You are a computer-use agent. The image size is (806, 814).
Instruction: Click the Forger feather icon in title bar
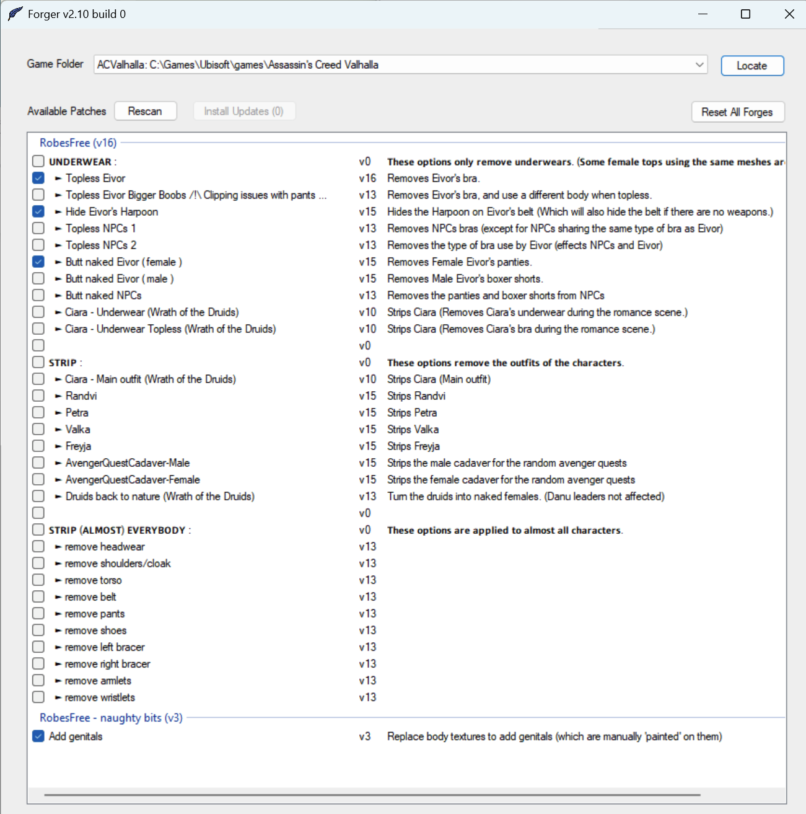15,14
